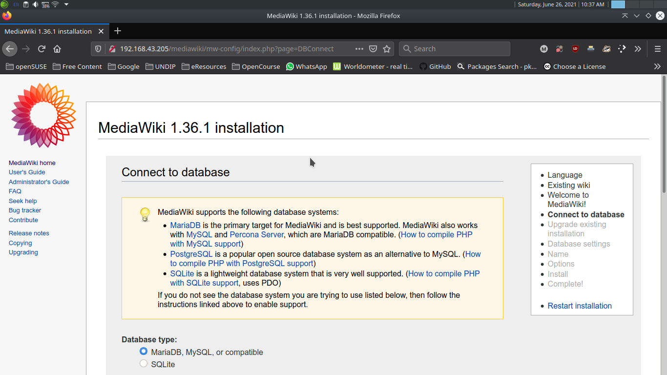This screenshot has width=667, height=375.
Task: Open the page actions three-dot menu
Action: pyautogui.click(x=359, y=49)
